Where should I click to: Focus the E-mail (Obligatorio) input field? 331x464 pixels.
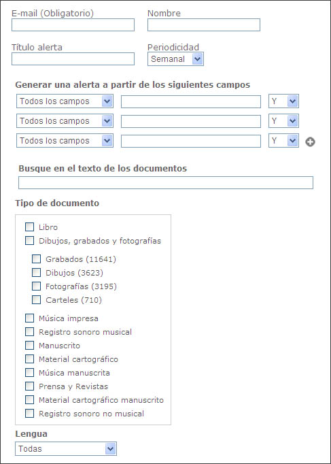(x=73, y=25)
